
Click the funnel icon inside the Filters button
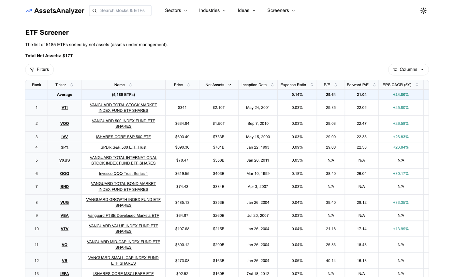click(32, 69)
